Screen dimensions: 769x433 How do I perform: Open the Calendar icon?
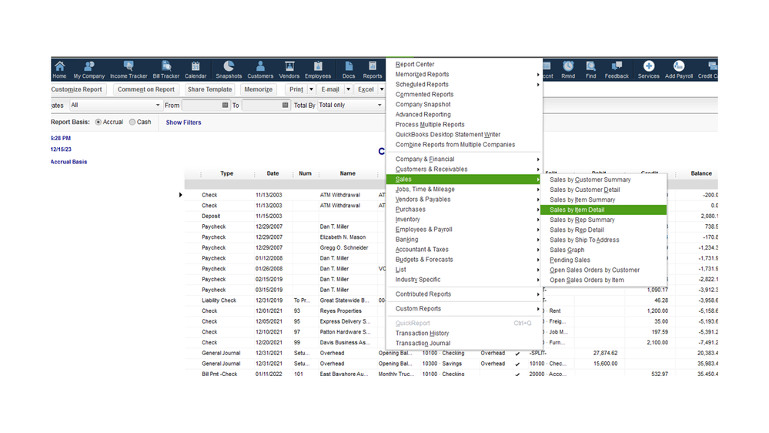196,69
